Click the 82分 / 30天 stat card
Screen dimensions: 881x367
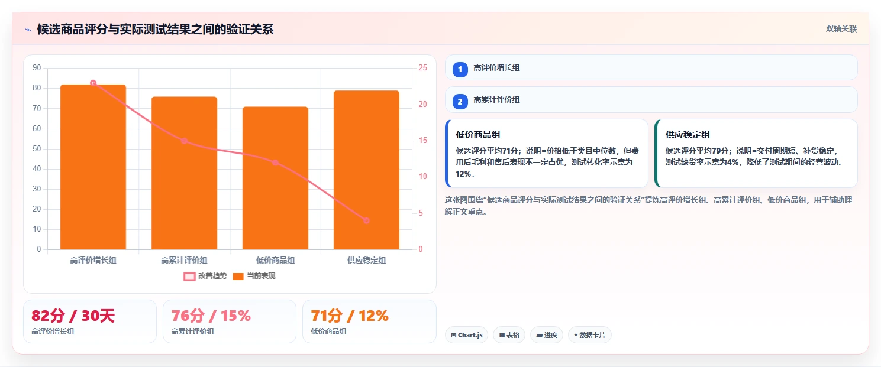tap(90, 321)
